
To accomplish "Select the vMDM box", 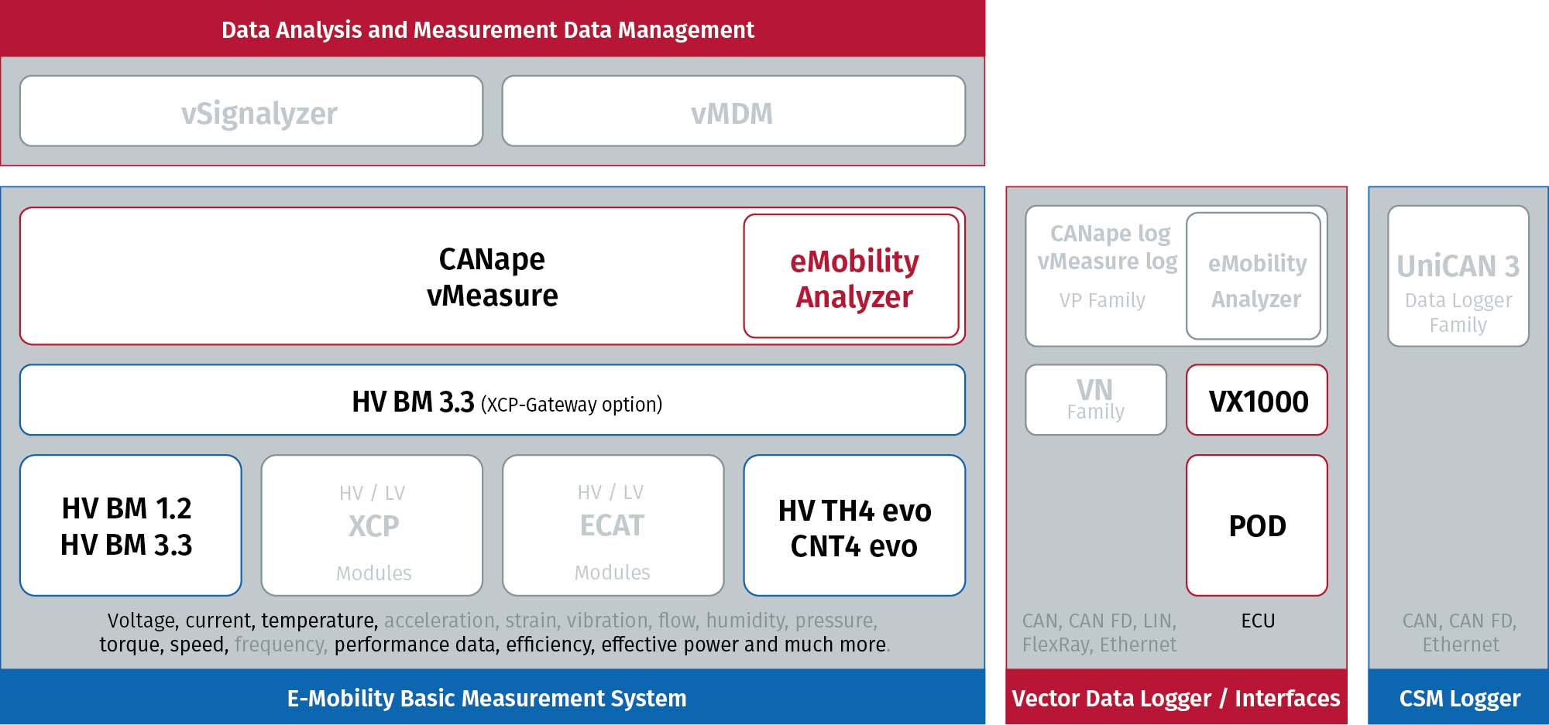I will [733, 111].
